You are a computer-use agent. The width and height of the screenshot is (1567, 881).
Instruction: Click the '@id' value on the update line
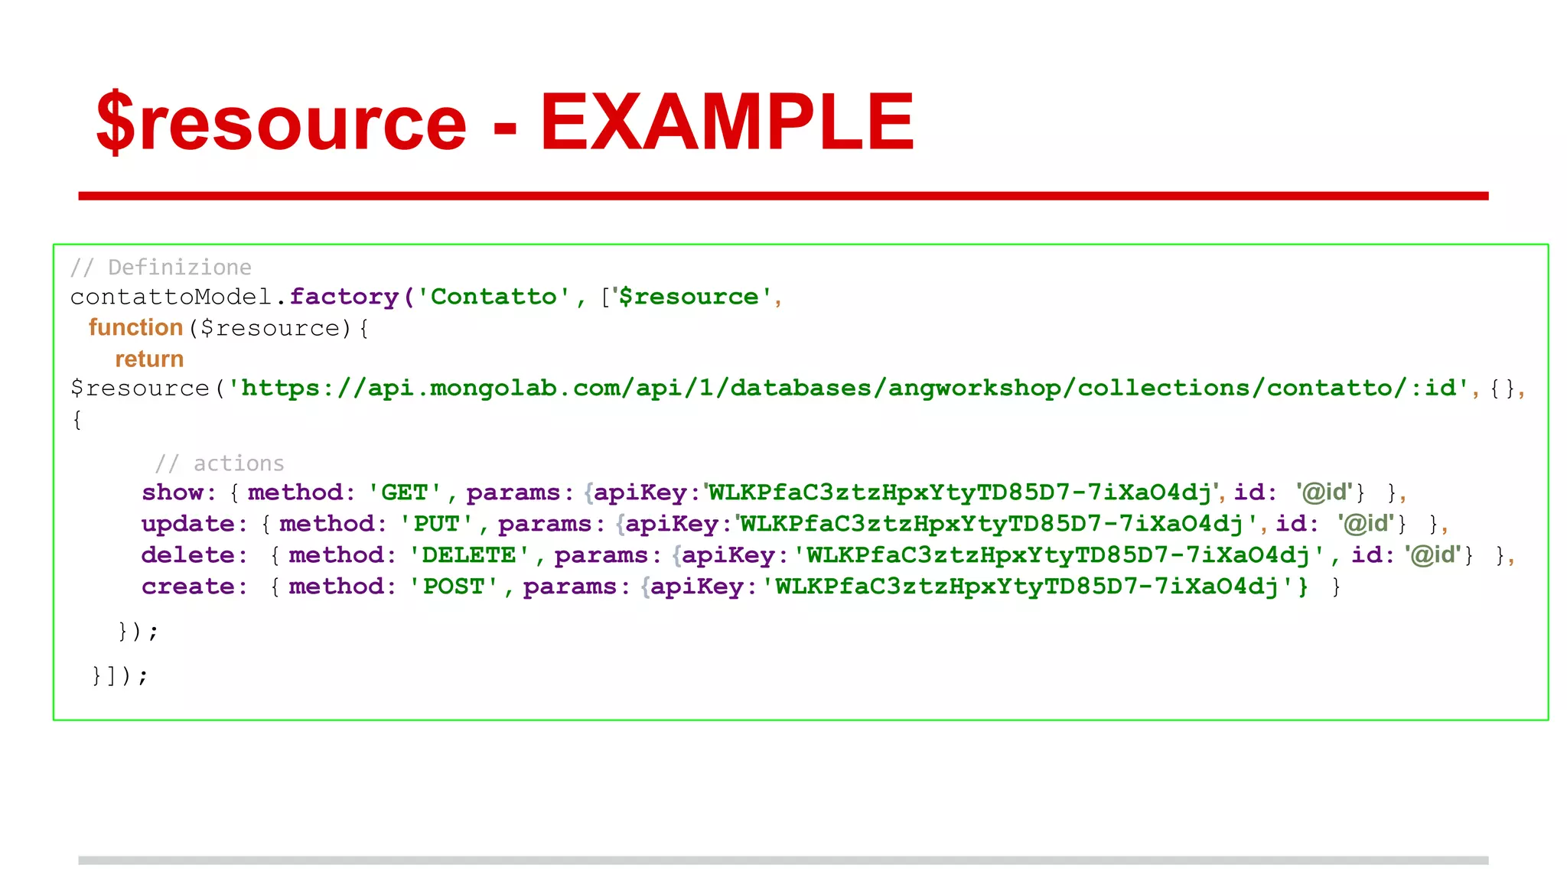click(x=1367, y=524)
